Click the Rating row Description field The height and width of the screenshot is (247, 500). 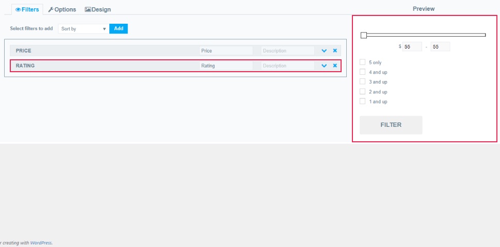pyautogui.click(x=287, y=65)
